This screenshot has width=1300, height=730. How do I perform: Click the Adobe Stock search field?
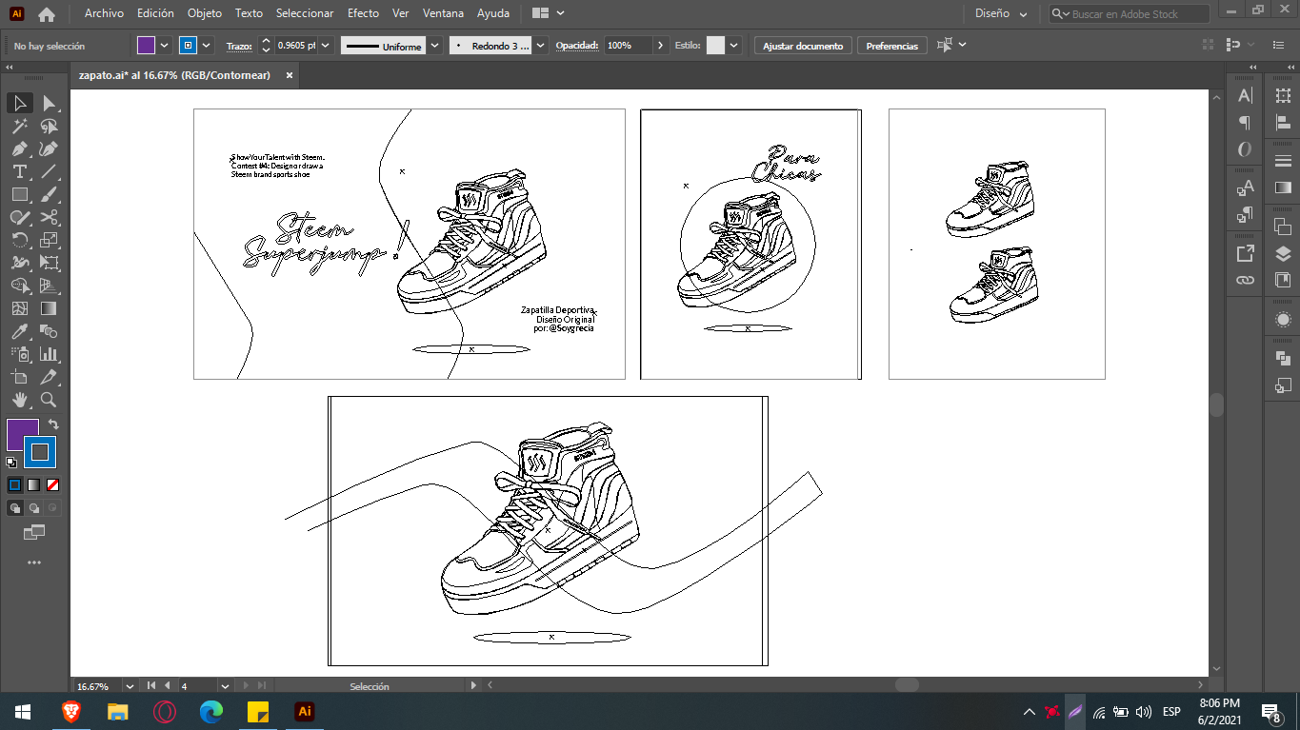click(1130, 14)
